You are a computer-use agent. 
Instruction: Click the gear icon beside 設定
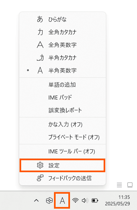point(40,165)
